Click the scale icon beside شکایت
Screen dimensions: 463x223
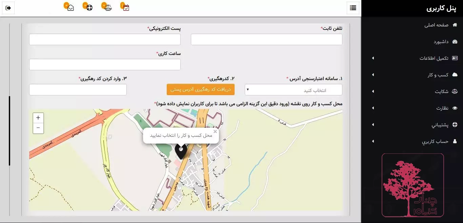(x=455, y=91)
